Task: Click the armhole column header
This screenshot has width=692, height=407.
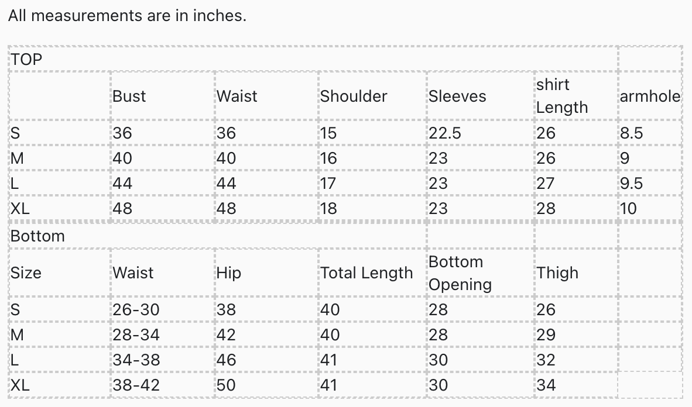Action: 650,96
